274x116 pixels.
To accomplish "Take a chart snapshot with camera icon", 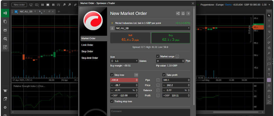I will (269, 91).
